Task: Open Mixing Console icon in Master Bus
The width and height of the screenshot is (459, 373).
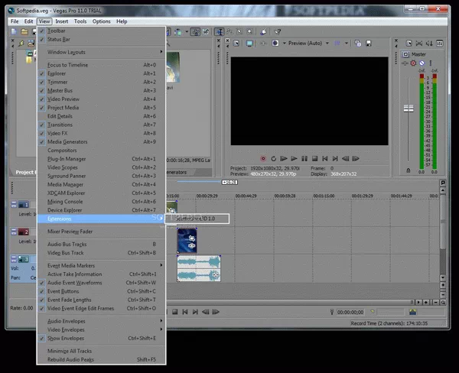Action: coord(440,44)
